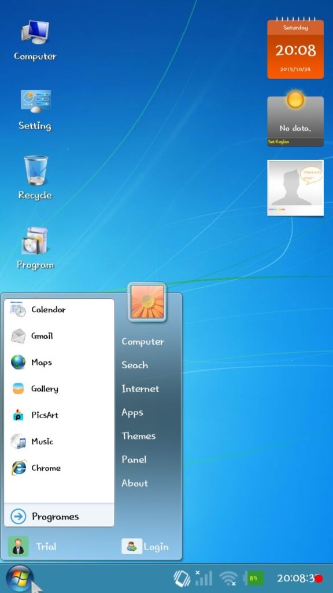
Task: Click the Chrome browser icon
Action: click(18, 468)
